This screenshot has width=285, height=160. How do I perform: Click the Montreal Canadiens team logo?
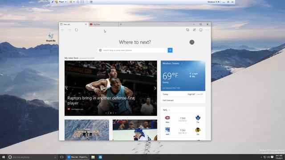pos(167,118)
